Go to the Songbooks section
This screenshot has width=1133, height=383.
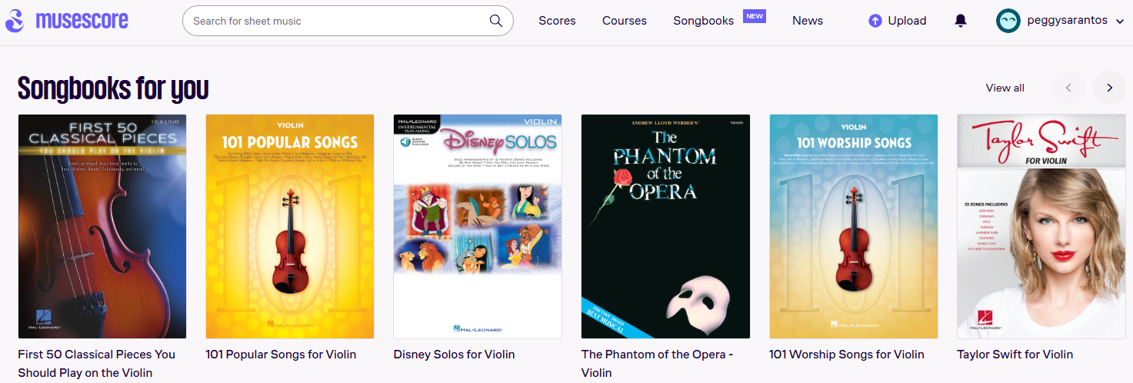click(x=703, y=21)
